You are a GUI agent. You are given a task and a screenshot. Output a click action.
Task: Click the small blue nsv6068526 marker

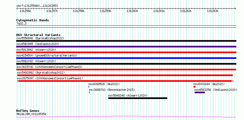[x=89, y=87]
